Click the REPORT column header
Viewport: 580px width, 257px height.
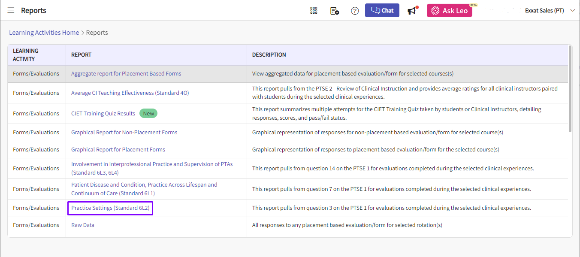coord(81,55)
